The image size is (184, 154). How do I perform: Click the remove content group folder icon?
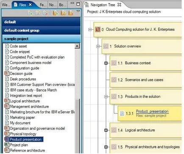click(71, 13)
